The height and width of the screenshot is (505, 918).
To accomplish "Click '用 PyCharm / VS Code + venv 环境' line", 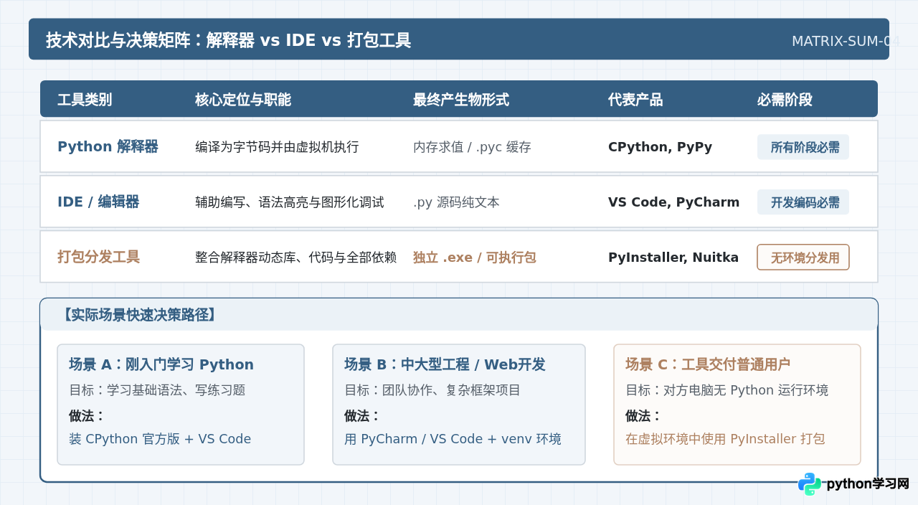I will tap(453, 439).
